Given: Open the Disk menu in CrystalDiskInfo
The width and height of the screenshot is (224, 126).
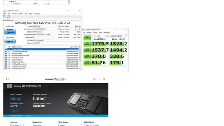Looking at the screenshot, I should pos(26,14).
